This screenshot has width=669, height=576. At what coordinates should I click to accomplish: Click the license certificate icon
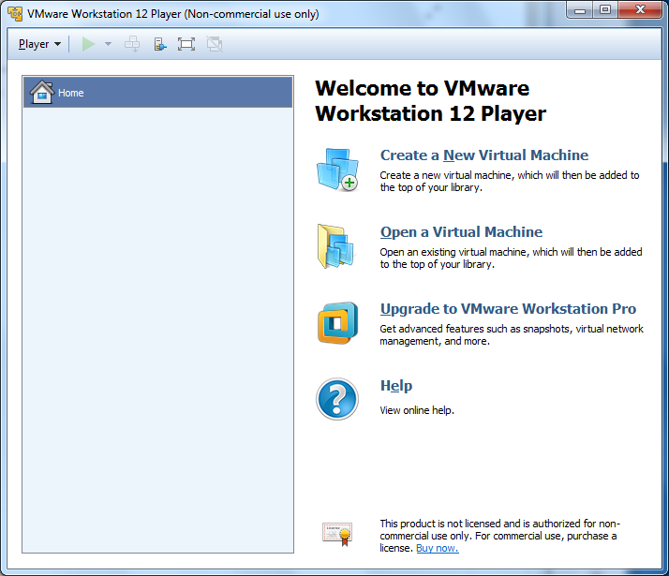point(337,534)
